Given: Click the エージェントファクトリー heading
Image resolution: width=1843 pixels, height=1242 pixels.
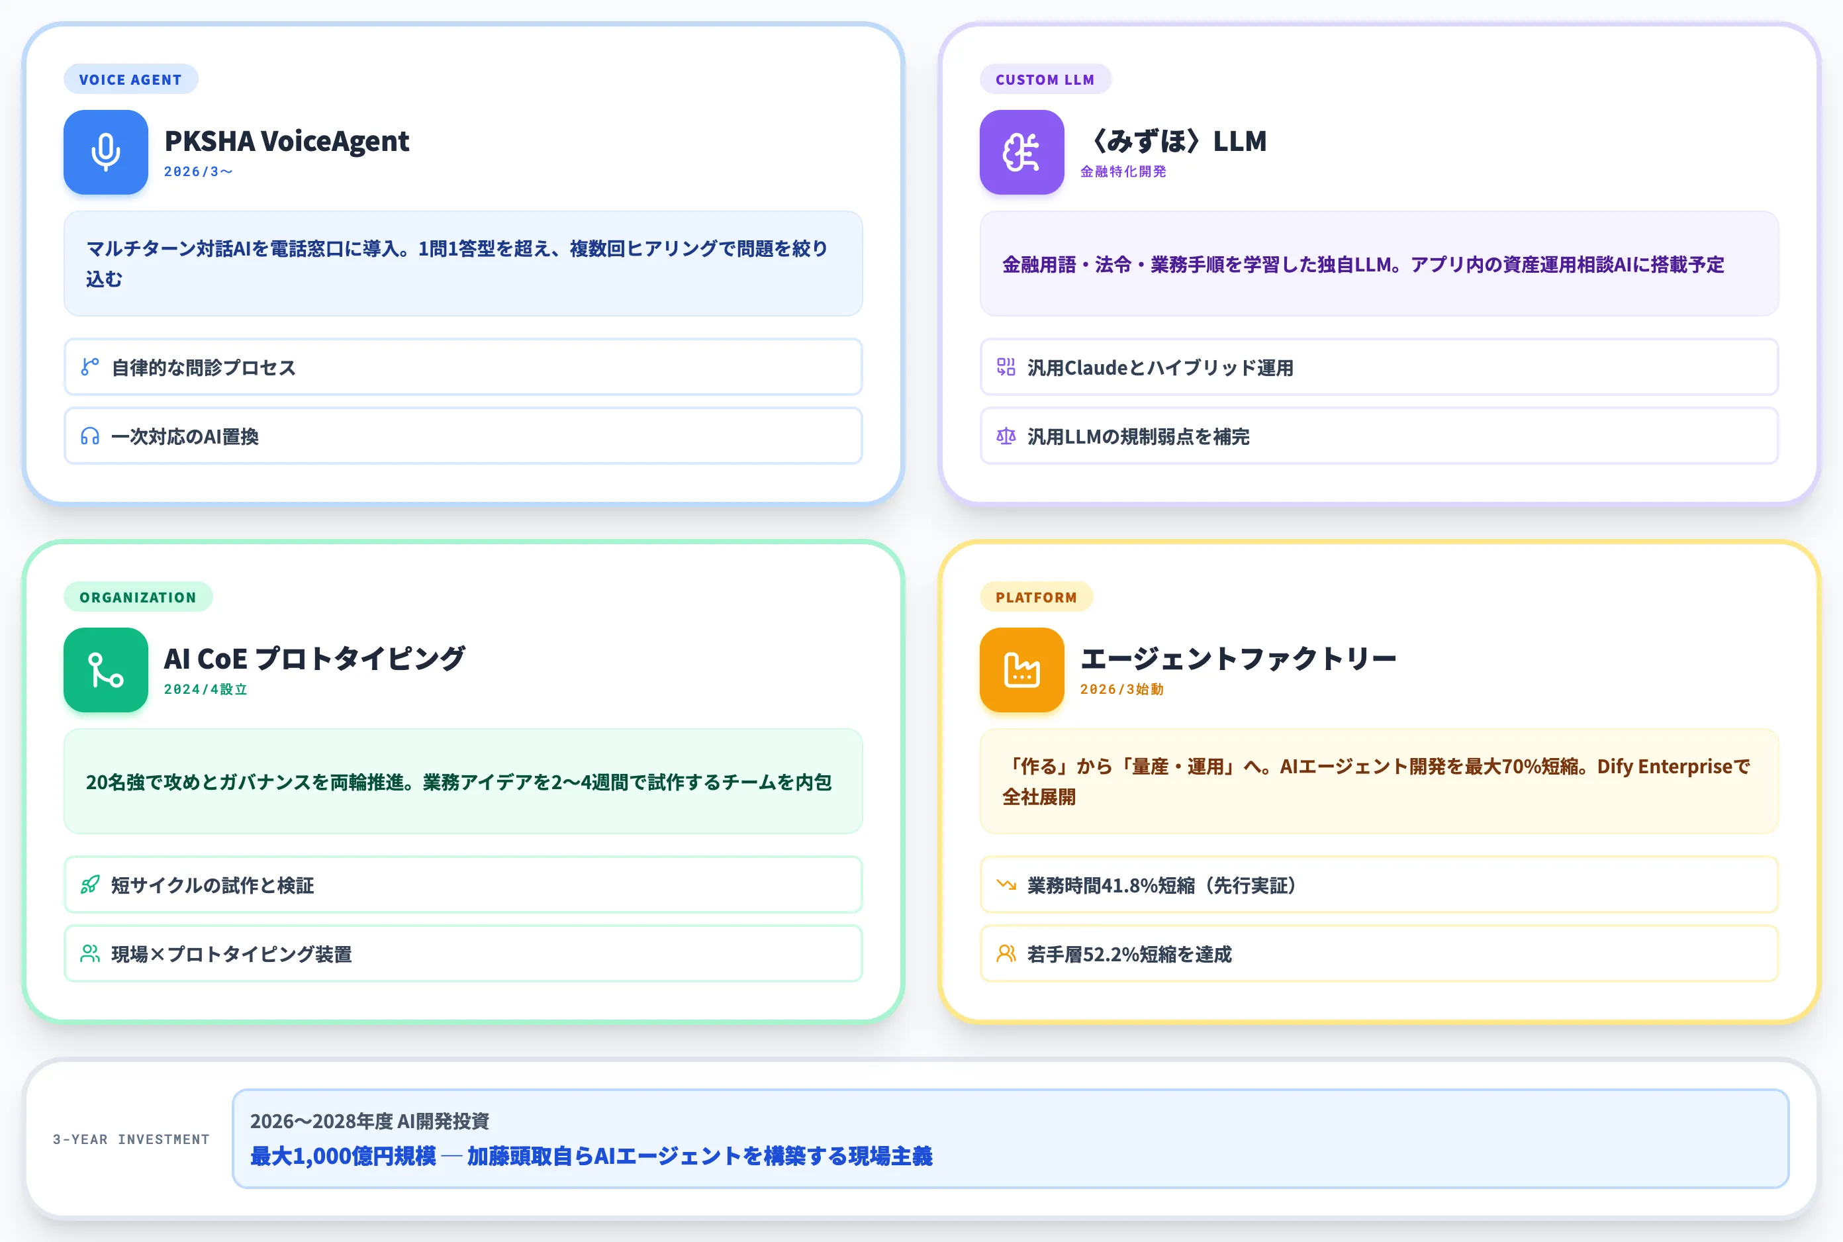Looking at the screenshot, I should pyautogui.click(x=1238, y=659).
